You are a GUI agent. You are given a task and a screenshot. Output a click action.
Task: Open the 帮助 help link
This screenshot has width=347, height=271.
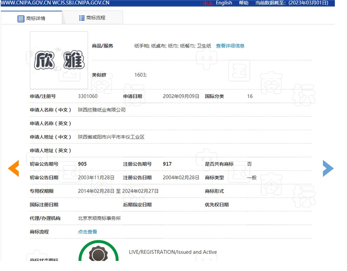coord(243,3)
